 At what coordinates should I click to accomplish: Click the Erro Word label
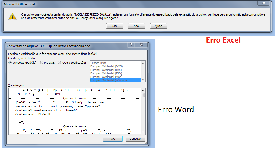point(176,110)
